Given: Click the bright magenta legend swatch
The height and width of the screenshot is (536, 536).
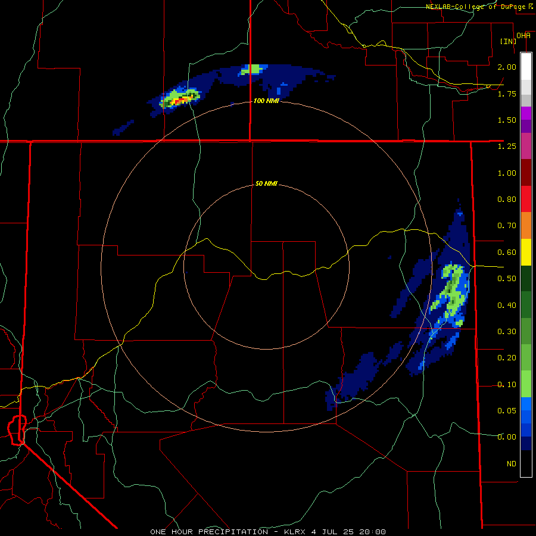Looking at the screenshot, I should pos(526,113).
